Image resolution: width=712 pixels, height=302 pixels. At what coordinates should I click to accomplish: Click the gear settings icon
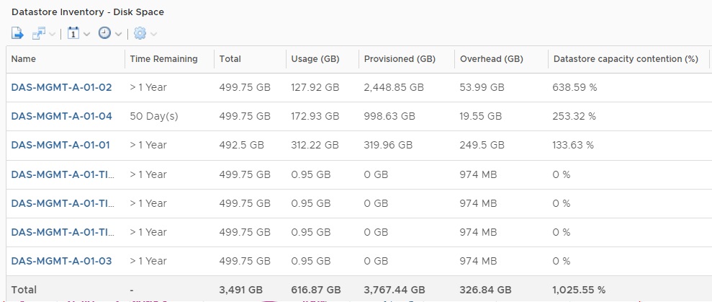(x=140, y=33)
